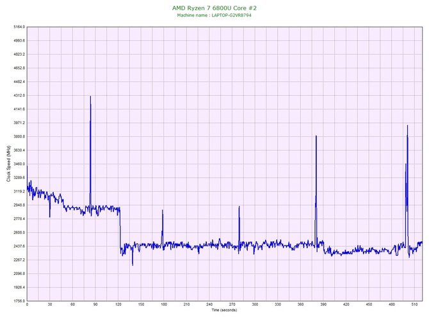Screen dimensions: 429x321
Task: Select the 4482.4 y-axis value
Action: (x=19, y=82)
